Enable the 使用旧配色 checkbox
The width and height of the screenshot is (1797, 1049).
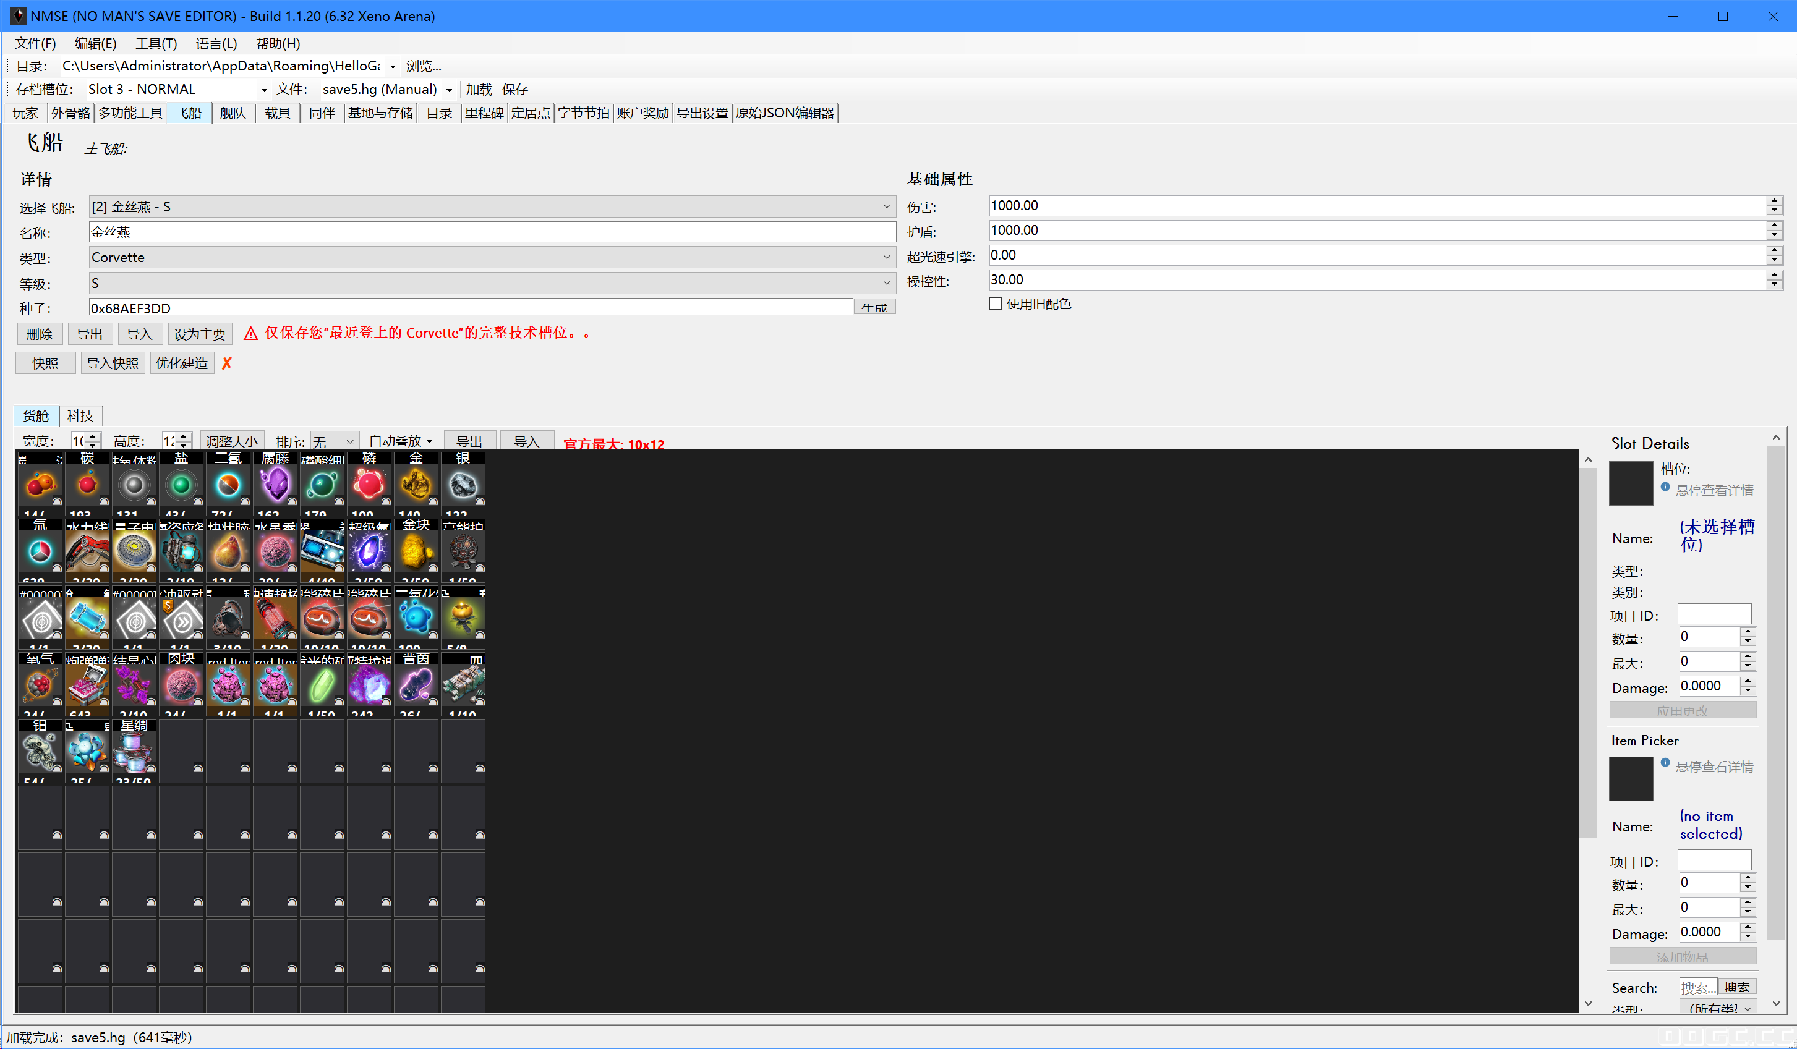click(x=996, y=304)
